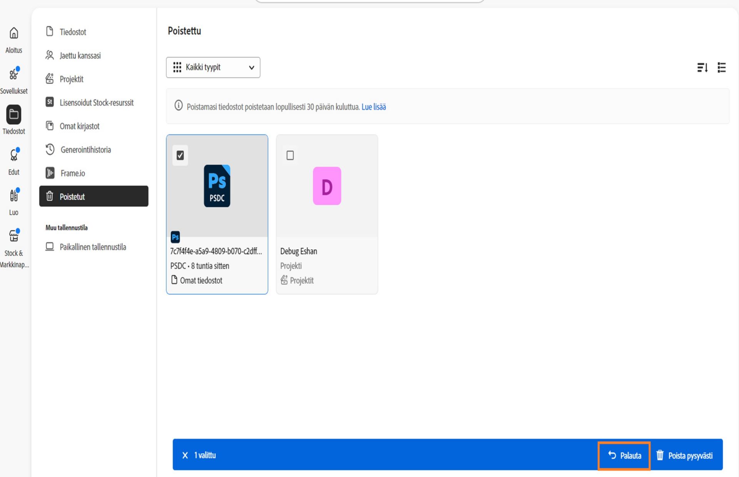Click the sort order icon
The image size is (739, 477).
pyautogui.click(x=702, y=68)
